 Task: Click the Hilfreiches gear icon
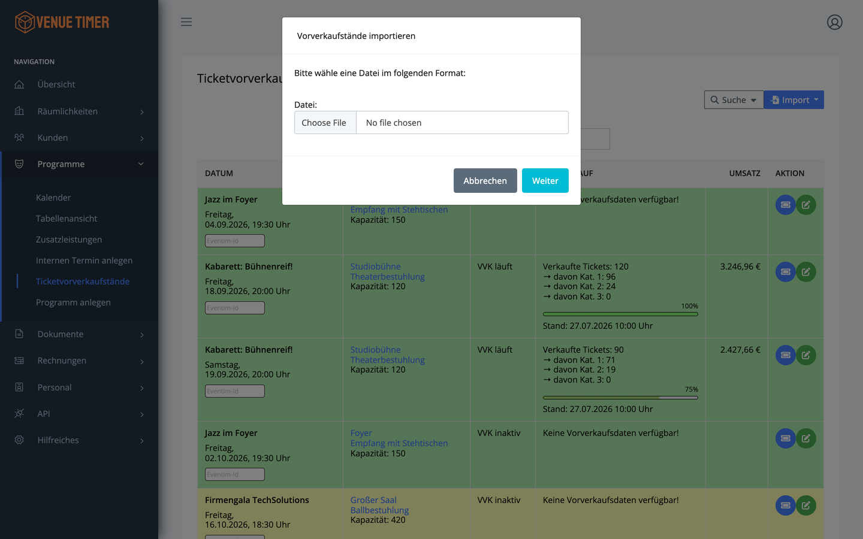pyautogui.click(x=19, y=440)
